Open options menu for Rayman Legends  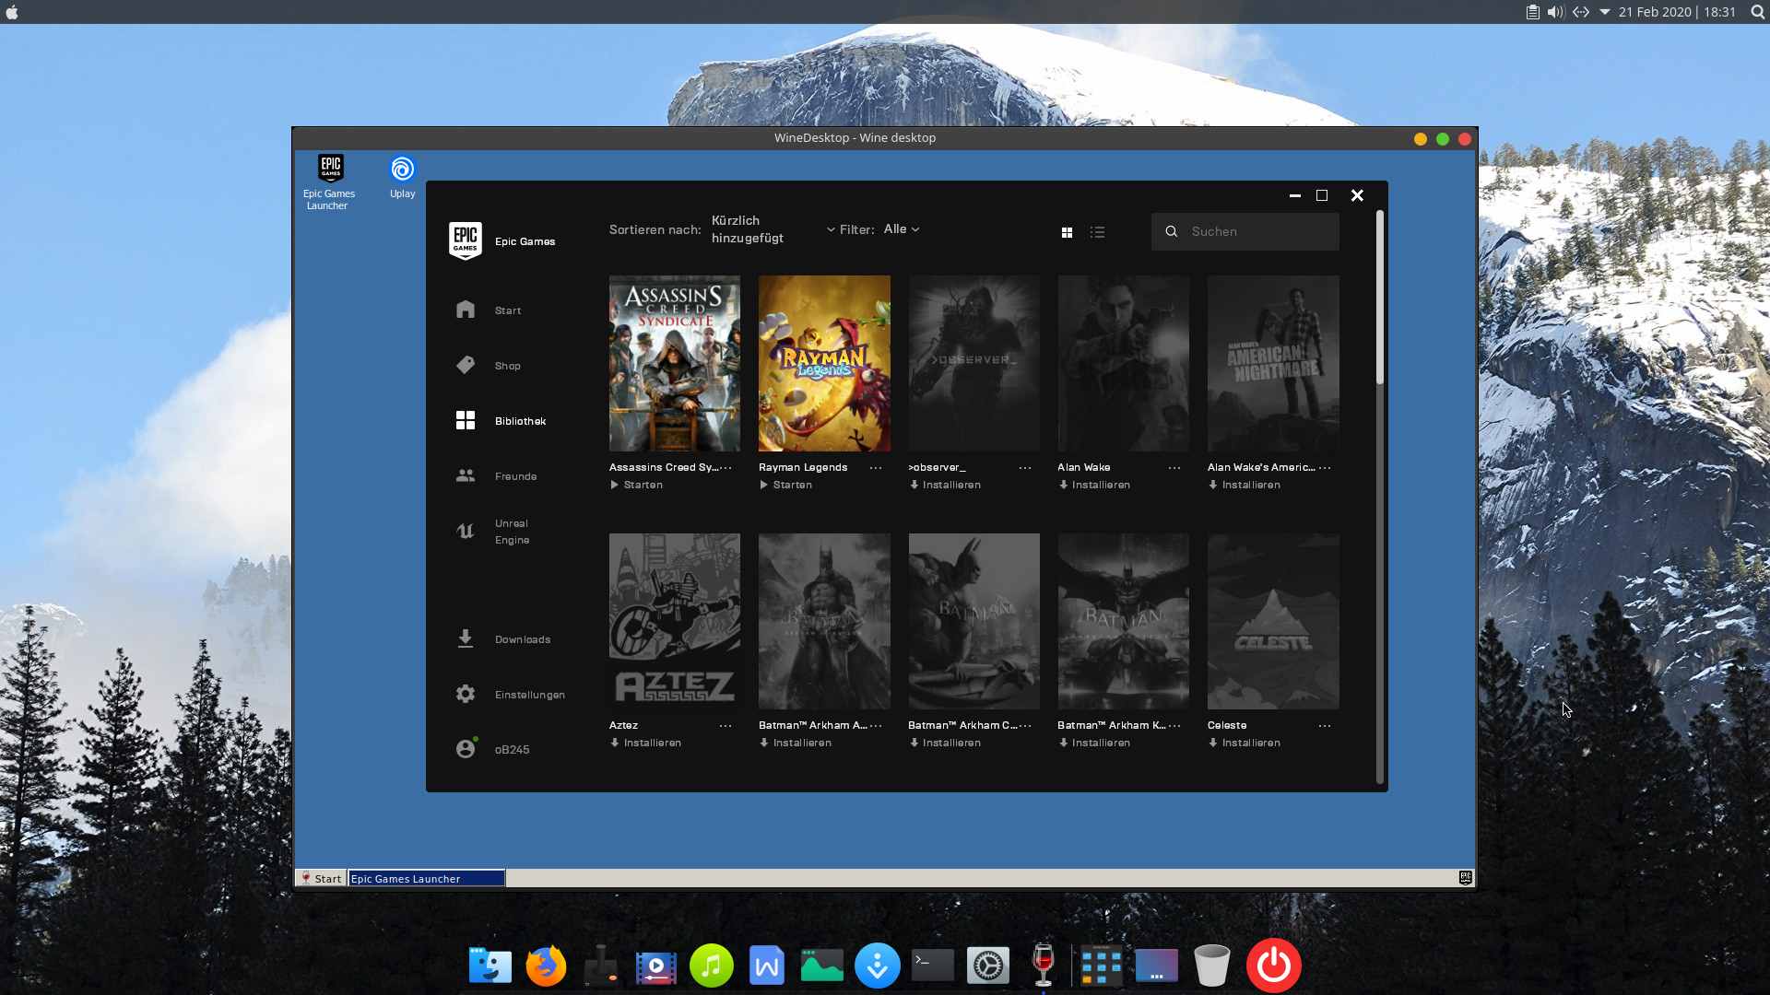876,468
